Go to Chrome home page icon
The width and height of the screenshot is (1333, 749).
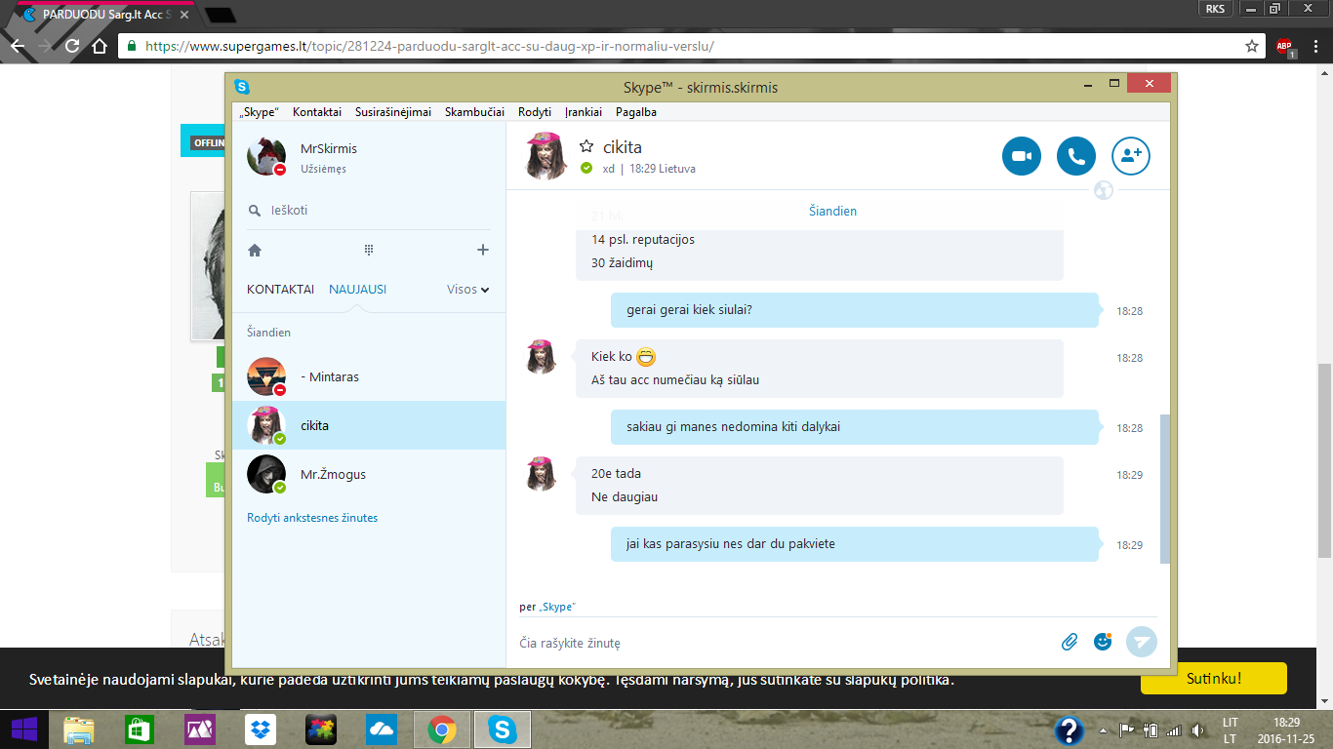(99, 46)
